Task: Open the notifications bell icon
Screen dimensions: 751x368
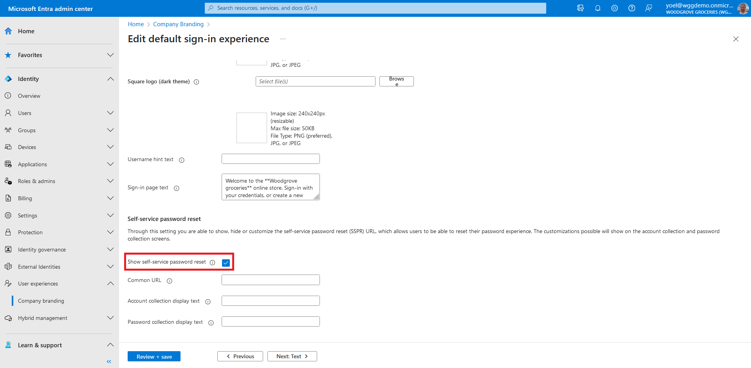Action: tap(598, 8)
